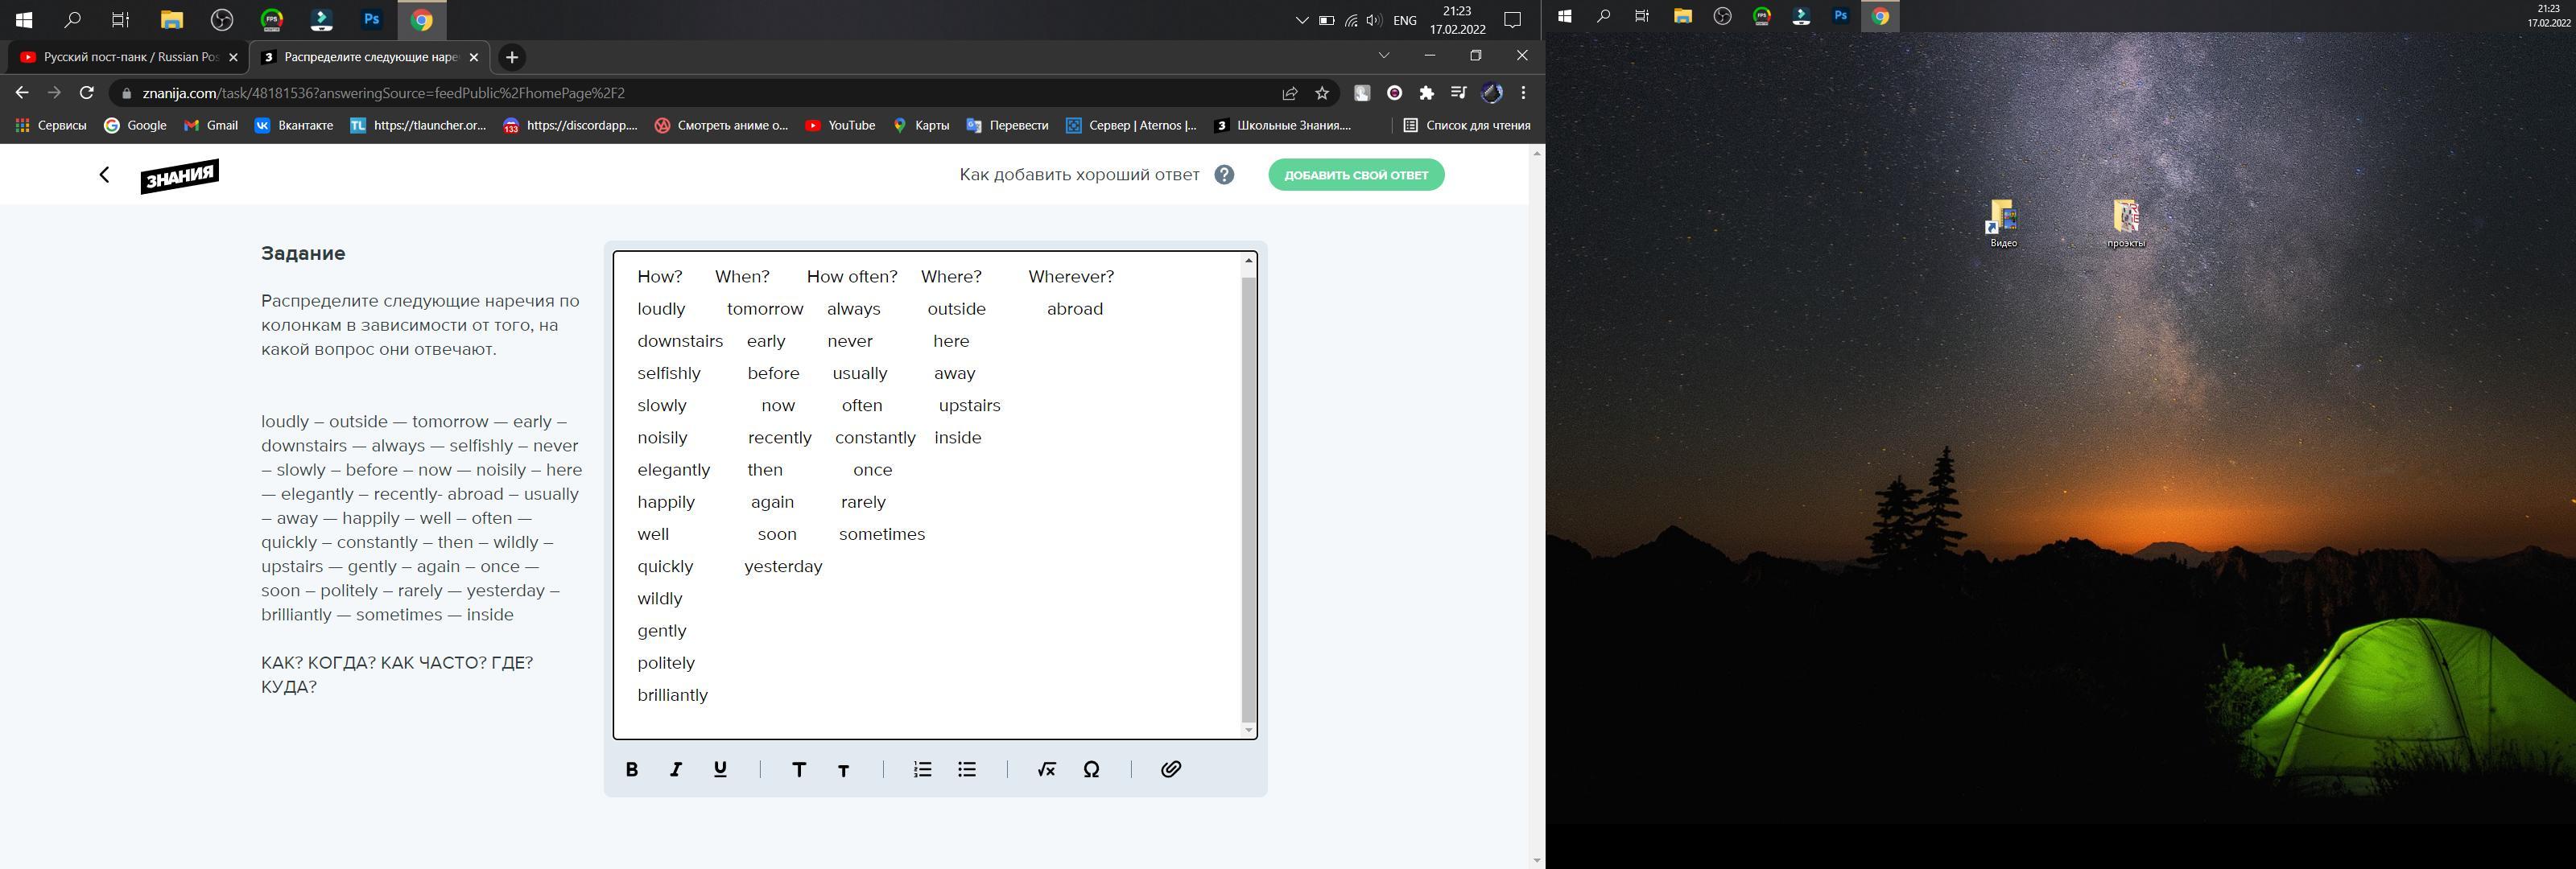The height and width of the screenshot is (869, 2576).
Task: Select the large heading text size
Action: (798, 769)
